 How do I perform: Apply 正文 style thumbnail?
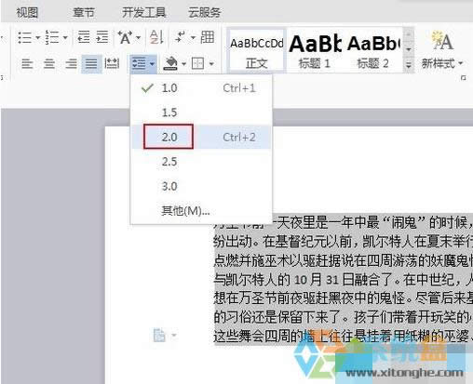pos(256,50)
